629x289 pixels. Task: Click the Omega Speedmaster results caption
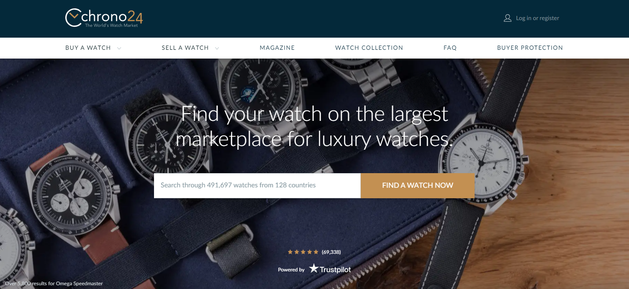54,284
